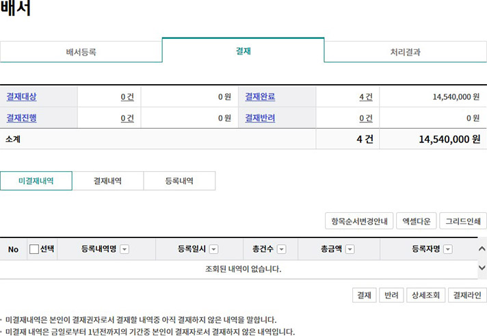Screen dimensions: 487x336
Task: Expand the 등록일시 column dropdown arrow
Action: point(214,250)
